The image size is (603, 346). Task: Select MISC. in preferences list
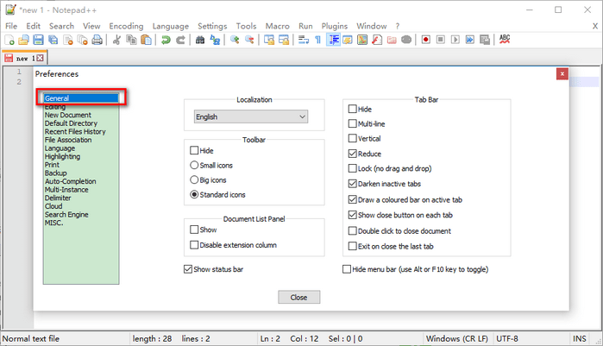pos(53,223)
